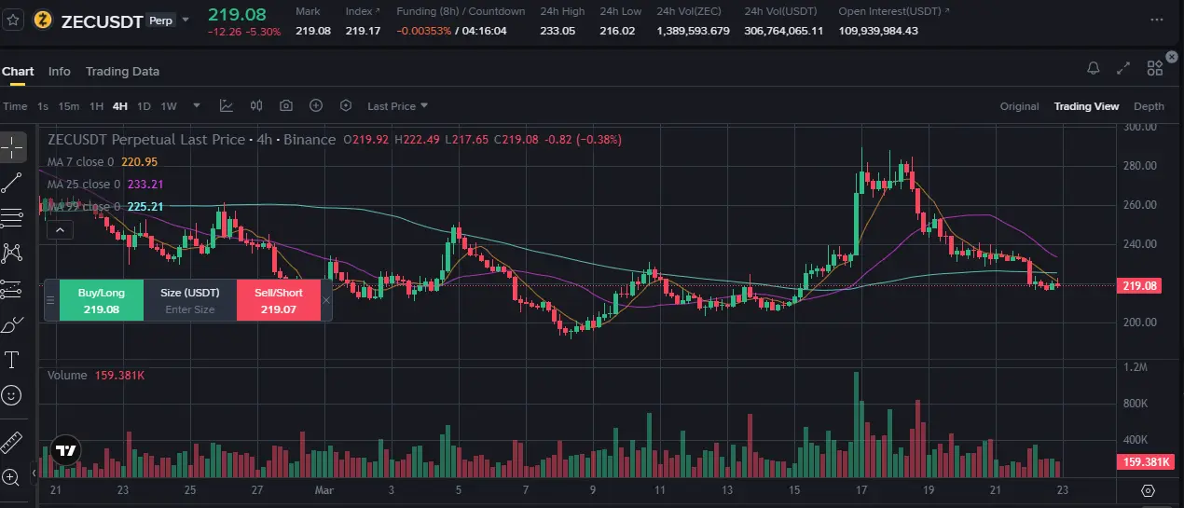Select the trend line drawing tool
Image resolution: width=1184 pixels, height=508 pixels.
(12, 182)
